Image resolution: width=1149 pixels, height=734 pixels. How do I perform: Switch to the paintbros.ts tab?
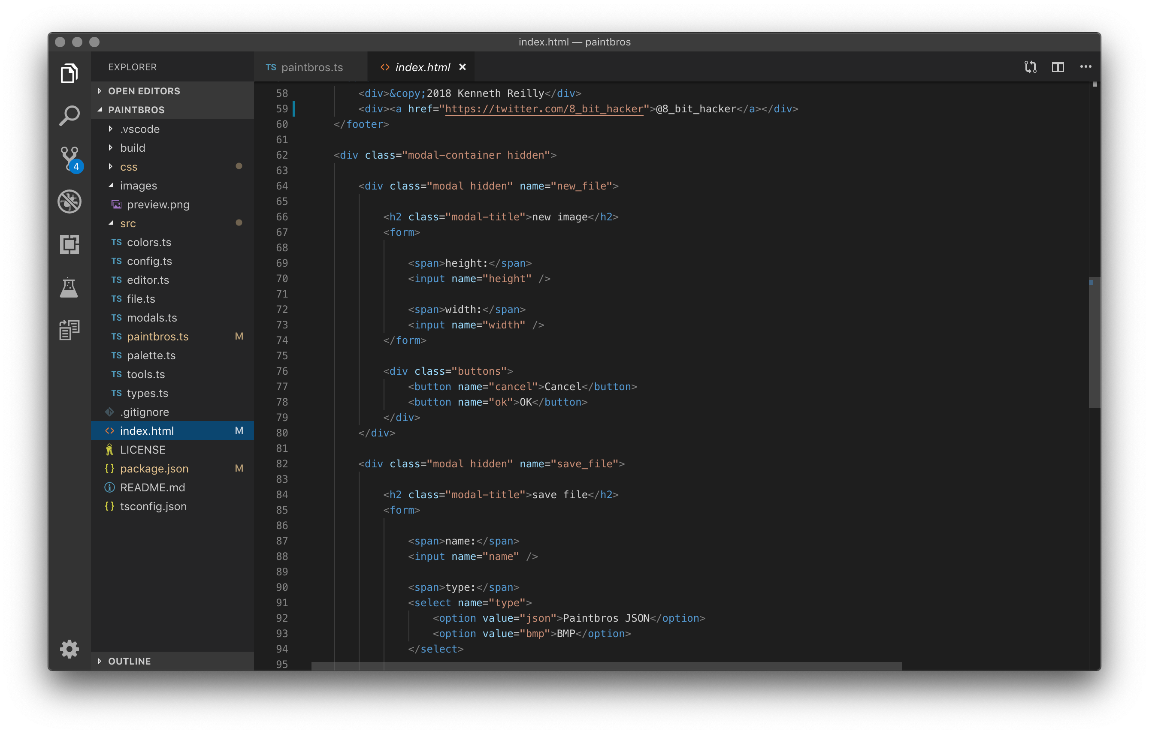point(312,67)
